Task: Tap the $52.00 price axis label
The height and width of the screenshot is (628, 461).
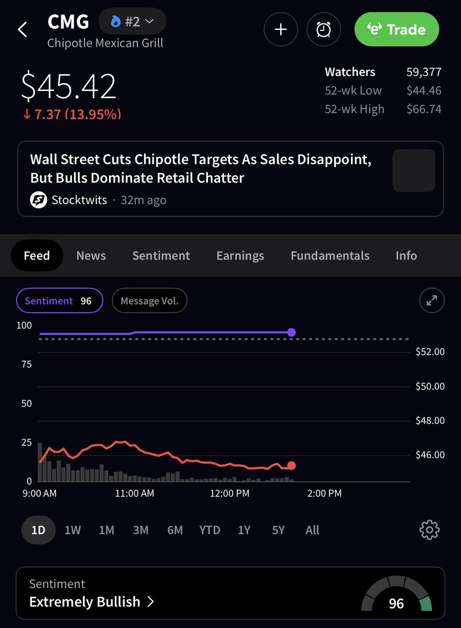Action: (430, 352)
